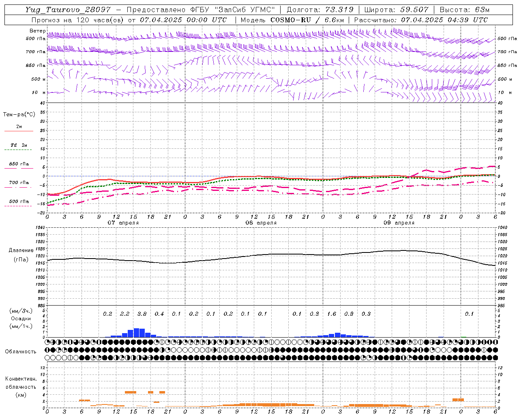
Task: Click the Широта: 59.507 header value
Action: [396, 10]
